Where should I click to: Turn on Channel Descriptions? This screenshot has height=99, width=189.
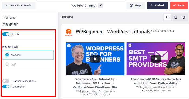[6, 81]
